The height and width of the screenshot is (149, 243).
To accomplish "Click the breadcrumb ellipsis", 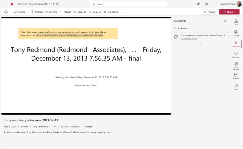I will [x=55, y=127].
